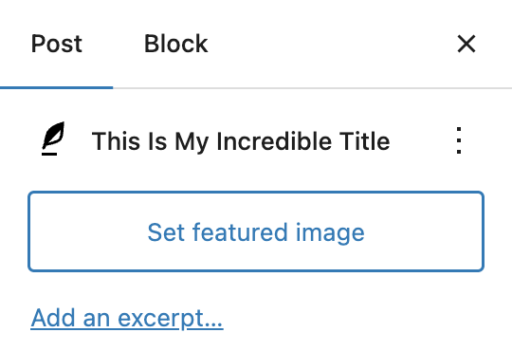
Task: Expand the vertical ellipsis options beside the title
Action: pos(459,140)
